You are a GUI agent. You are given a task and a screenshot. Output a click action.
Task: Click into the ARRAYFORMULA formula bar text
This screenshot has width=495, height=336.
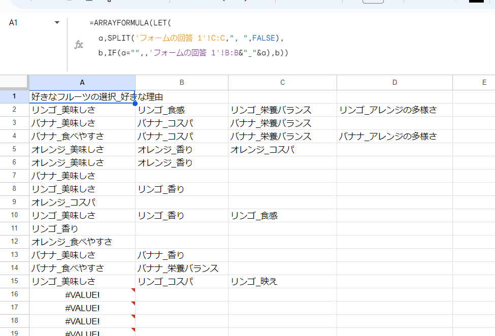[189, 38]
